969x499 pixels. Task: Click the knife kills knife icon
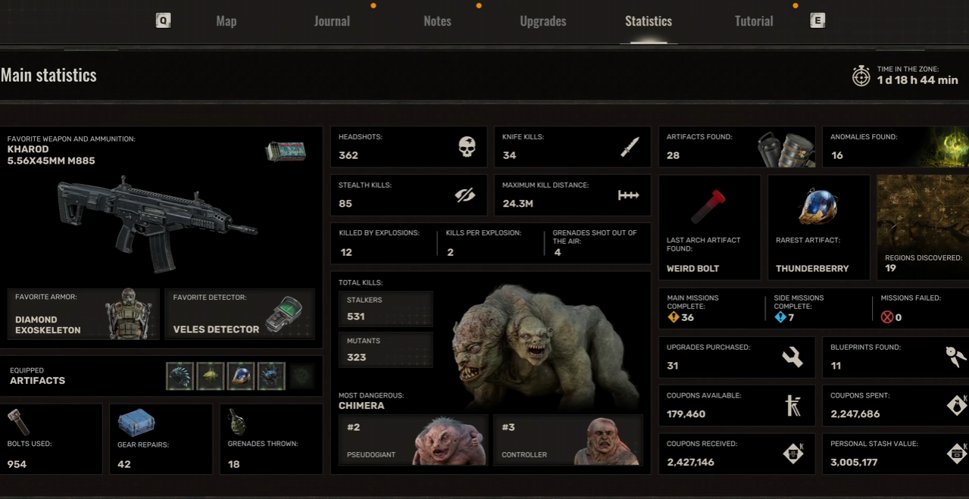tap(630, 147)
